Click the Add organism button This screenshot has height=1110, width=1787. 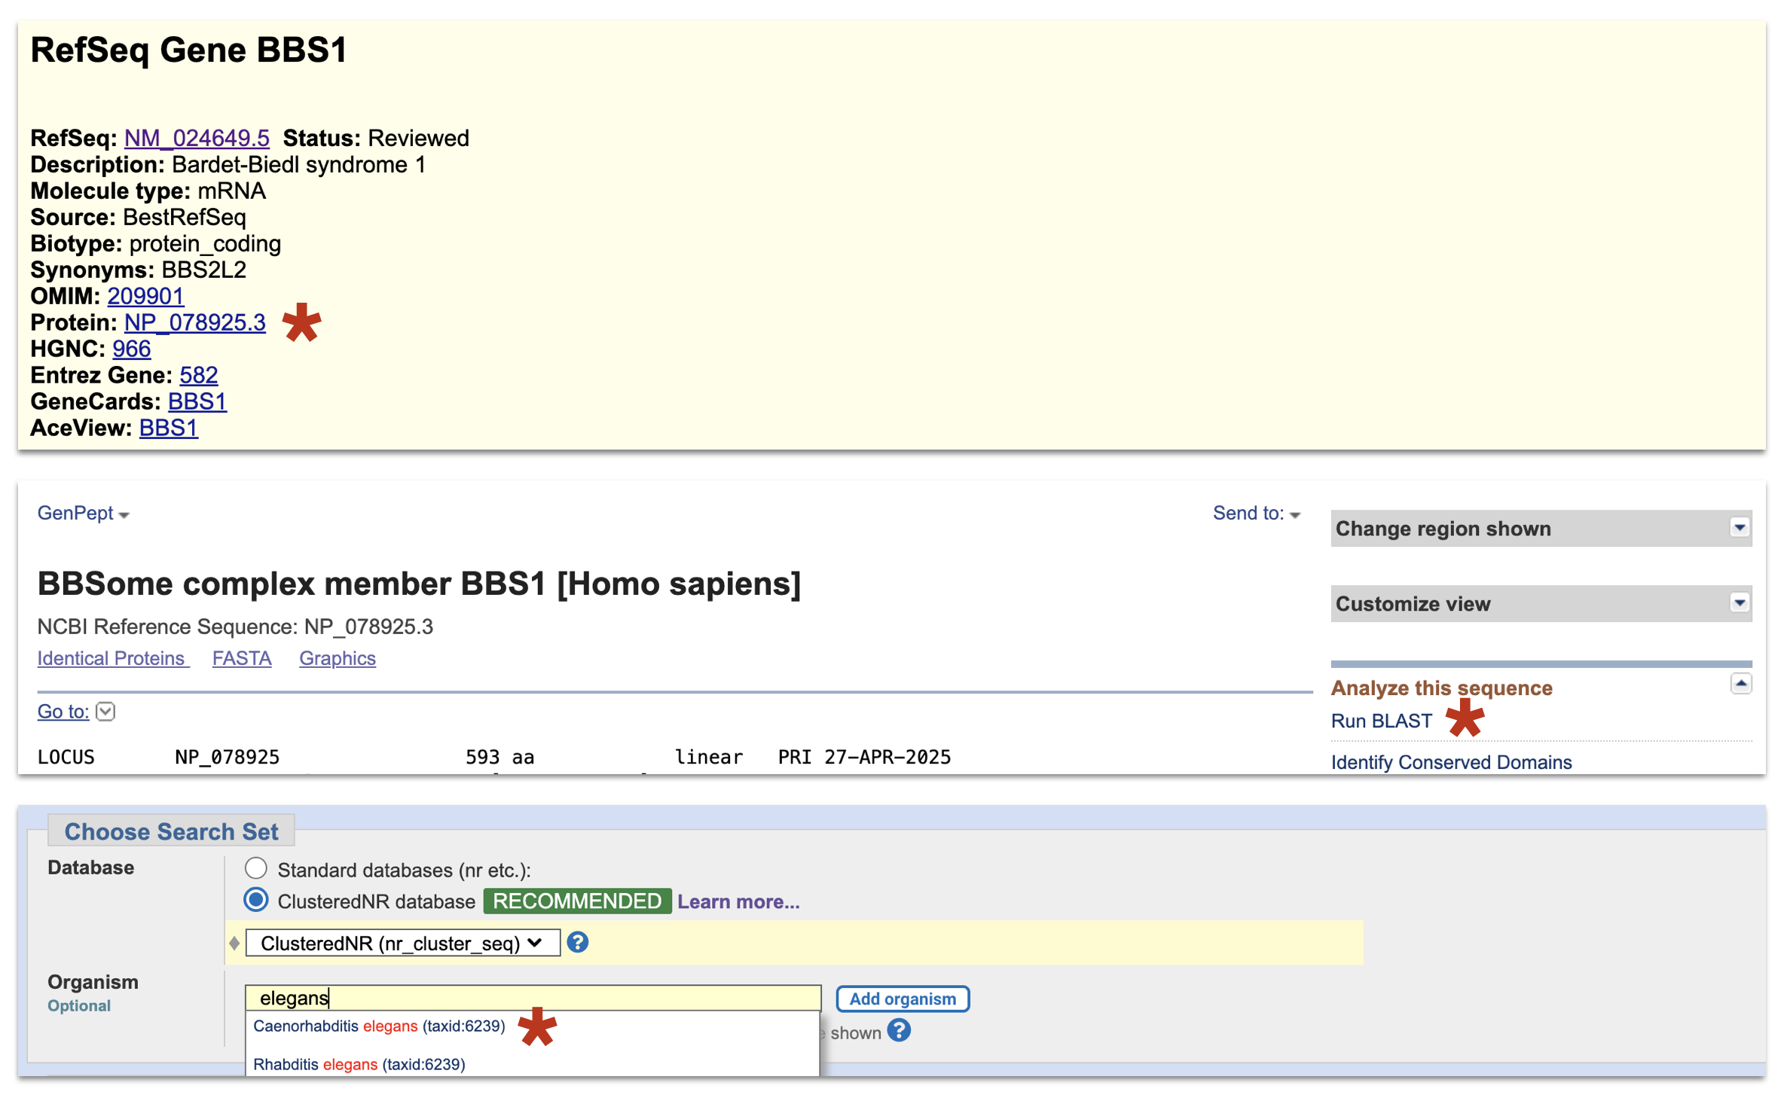(902, 999)
